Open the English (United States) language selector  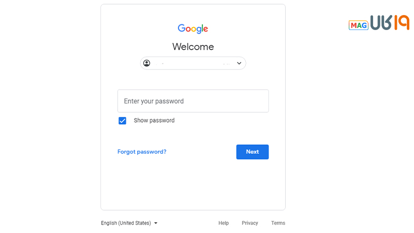[x=126, y=223]
